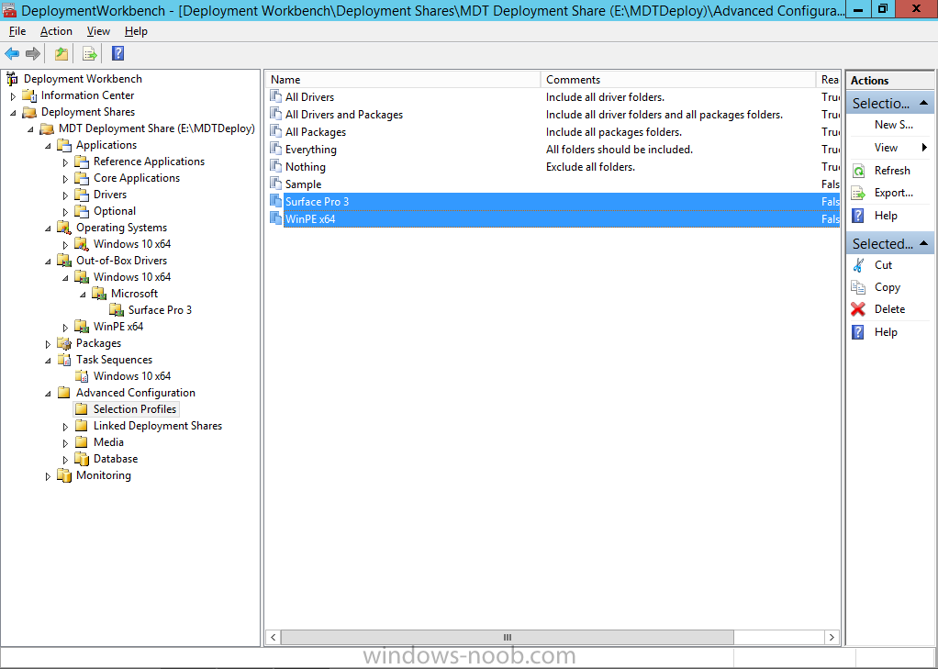
Task: Click the Up one level toolbar icon
Action: (61, 54)
